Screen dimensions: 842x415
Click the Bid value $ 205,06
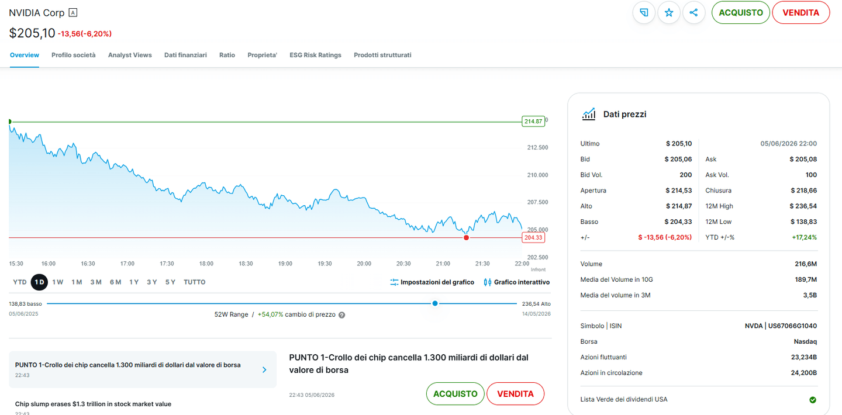point(678,160)
